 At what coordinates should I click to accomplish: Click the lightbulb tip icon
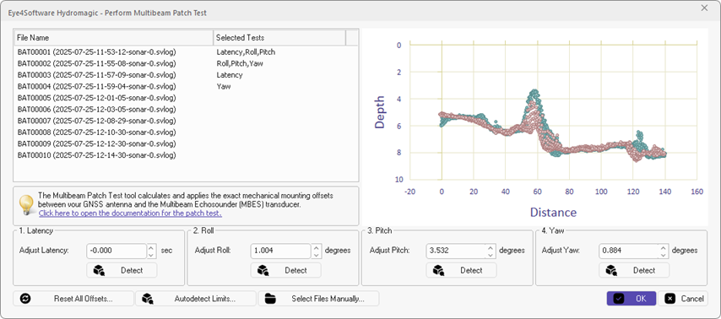(27, 205)
